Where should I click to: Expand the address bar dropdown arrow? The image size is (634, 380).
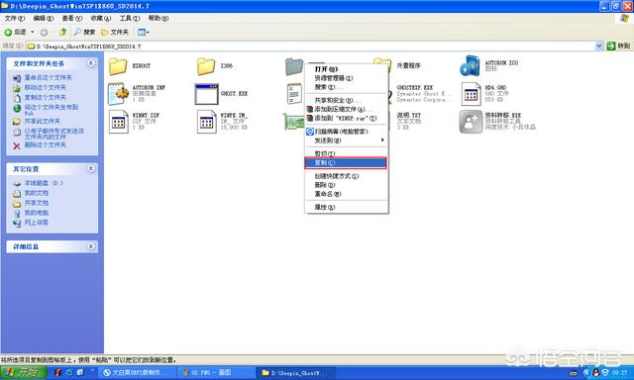[599, 47]
